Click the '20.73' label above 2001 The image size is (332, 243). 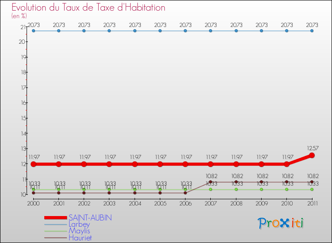pyautogui.click(x=58, y=25)
